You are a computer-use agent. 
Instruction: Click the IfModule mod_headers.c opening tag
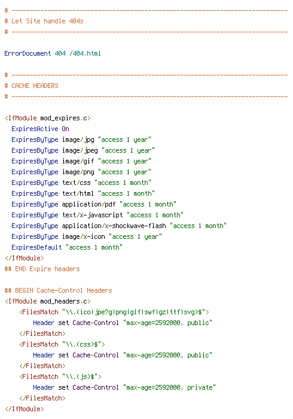point(48,302)
